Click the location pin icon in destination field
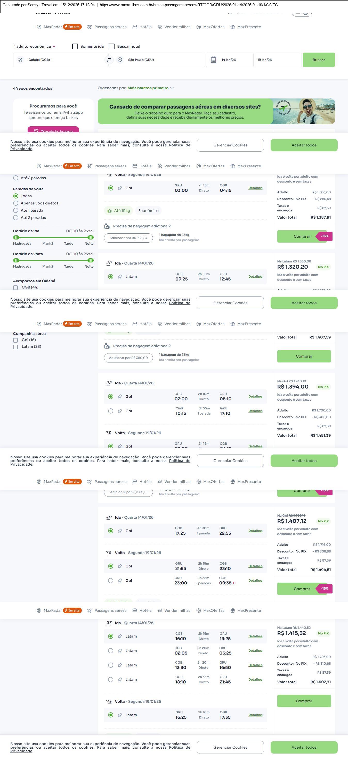 pyautogui.click(x=120, y=60)
